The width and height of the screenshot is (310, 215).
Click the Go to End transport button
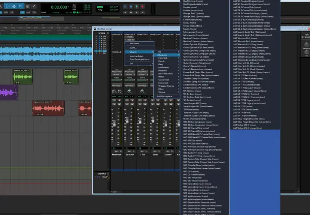point(143,12)
